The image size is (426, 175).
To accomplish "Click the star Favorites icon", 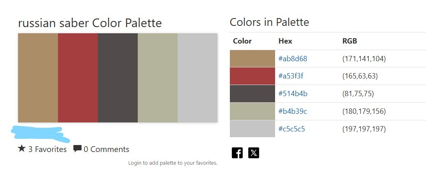I will click(x=22, y=149).
